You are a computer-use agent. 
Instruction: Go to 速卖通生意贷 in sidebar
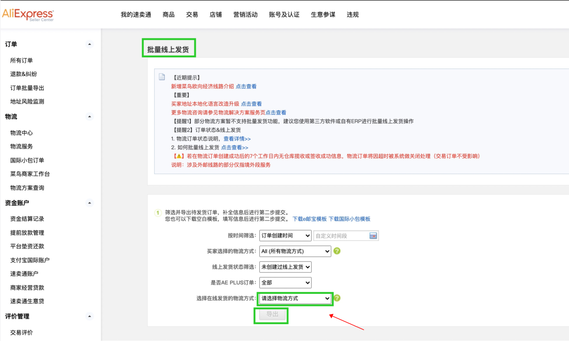click(27, 301)
